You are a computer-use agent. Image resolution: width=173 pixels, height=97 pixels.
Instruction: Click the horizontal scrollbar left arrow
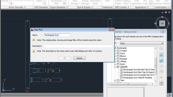coord(108,84)
